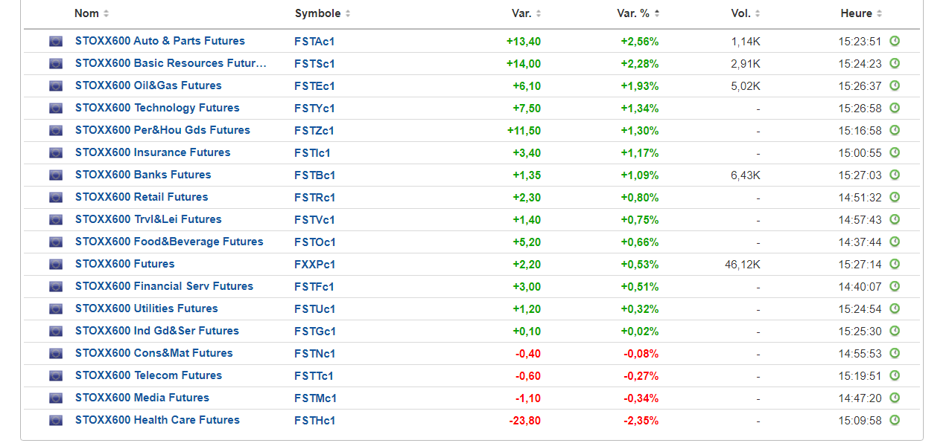
Task: Click the clock icon in the Auto & Parts row
Action: coord(895,41)
